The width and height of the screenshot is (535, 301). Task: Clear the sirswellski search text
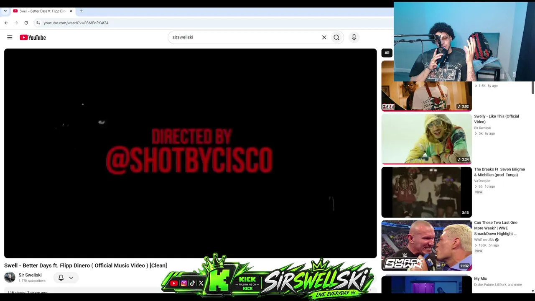pyautogui.click(x=324, y=37)
